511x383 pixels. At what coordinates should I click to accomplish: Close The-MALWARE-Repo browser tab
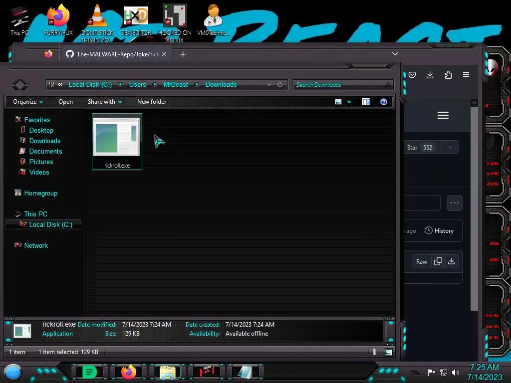click(164, 54)
